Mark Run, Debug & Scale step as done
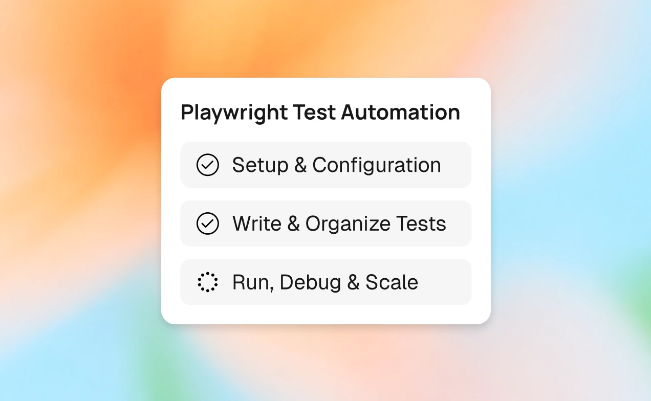The height and width of the screenshot is (401, 651). (x=208, y=282)
